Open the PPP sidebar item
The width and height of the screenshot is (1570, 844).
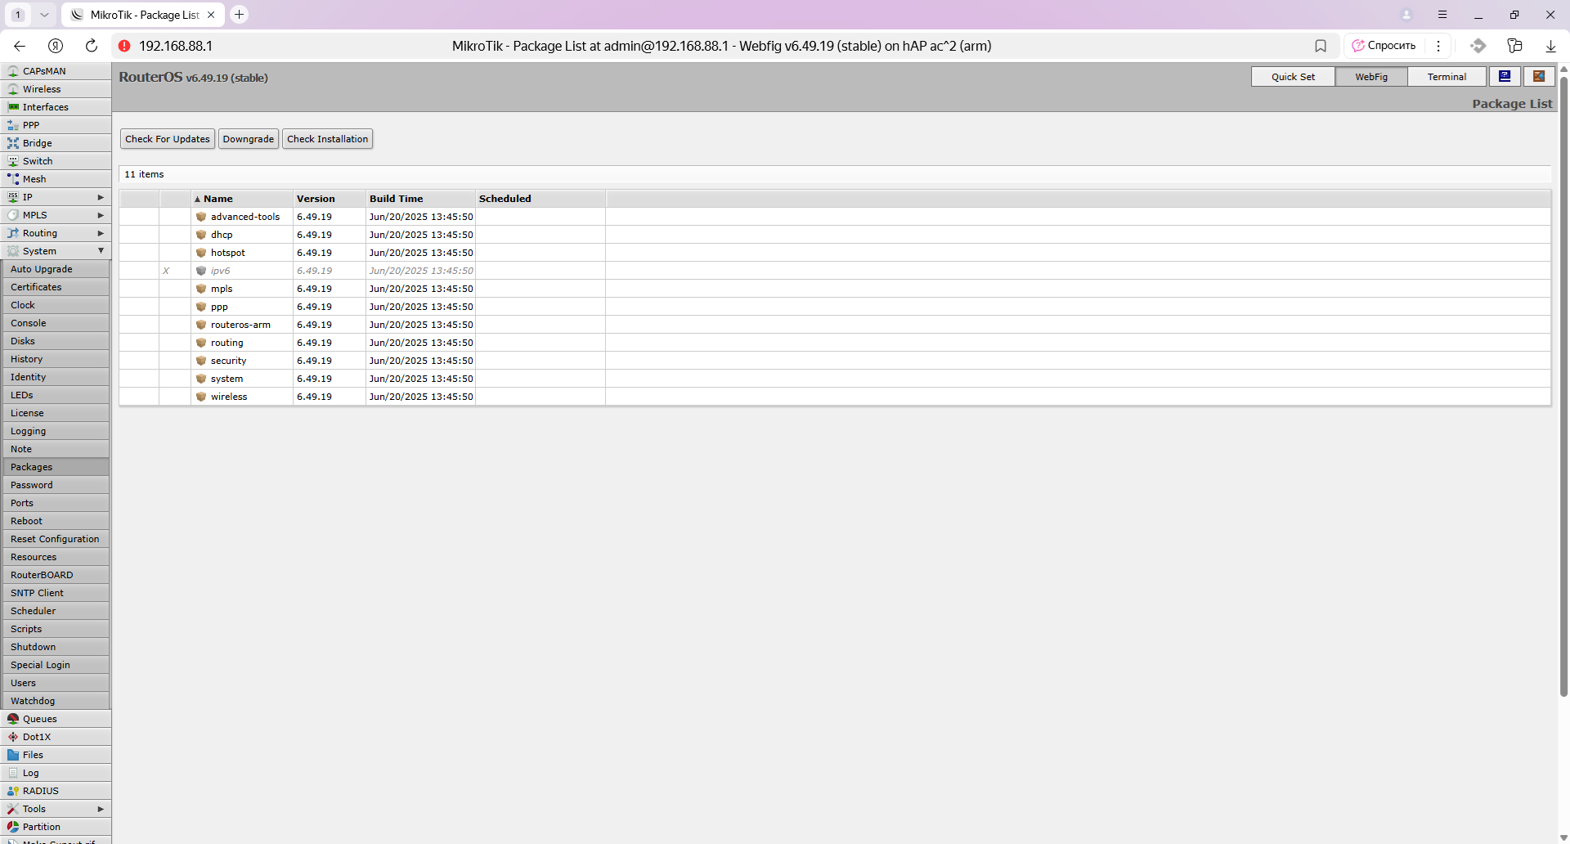point(56,125)
